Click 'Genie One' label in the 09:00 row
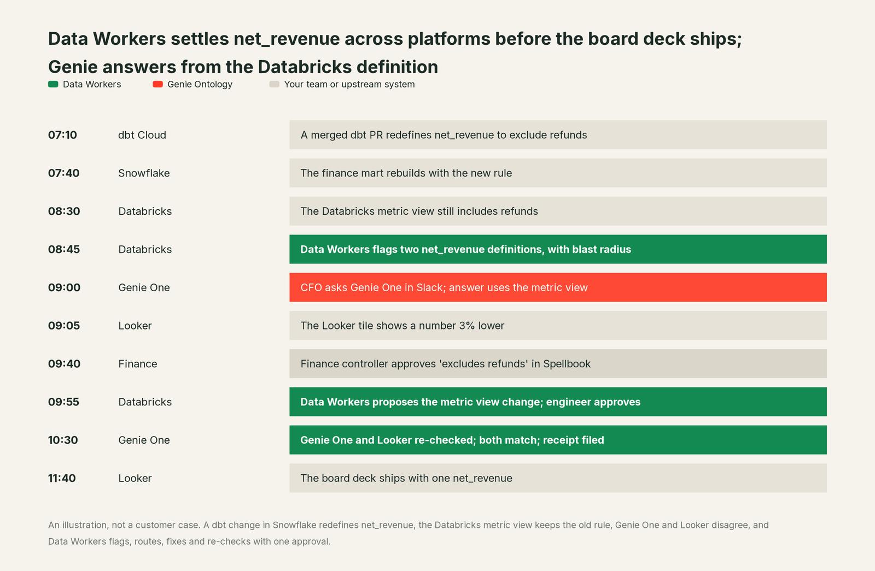Image resolution: width=875 pixels, height=571 pixels. click(x=144, y=287)
